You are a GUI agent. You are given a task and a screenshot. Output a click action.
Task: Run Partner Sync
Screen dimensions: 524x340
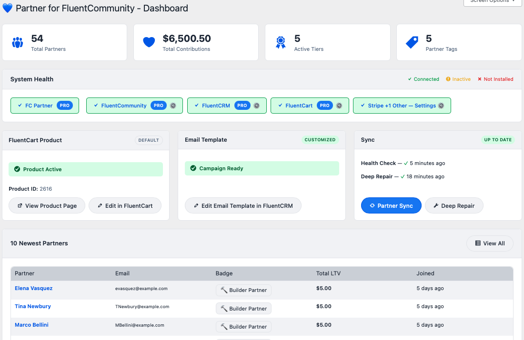[391, 205]
